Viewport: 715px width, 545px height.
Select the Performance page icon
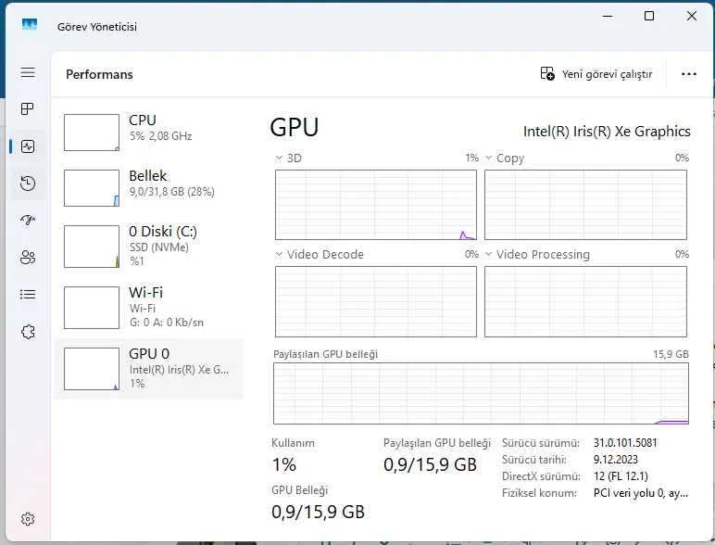coord(28,146)
